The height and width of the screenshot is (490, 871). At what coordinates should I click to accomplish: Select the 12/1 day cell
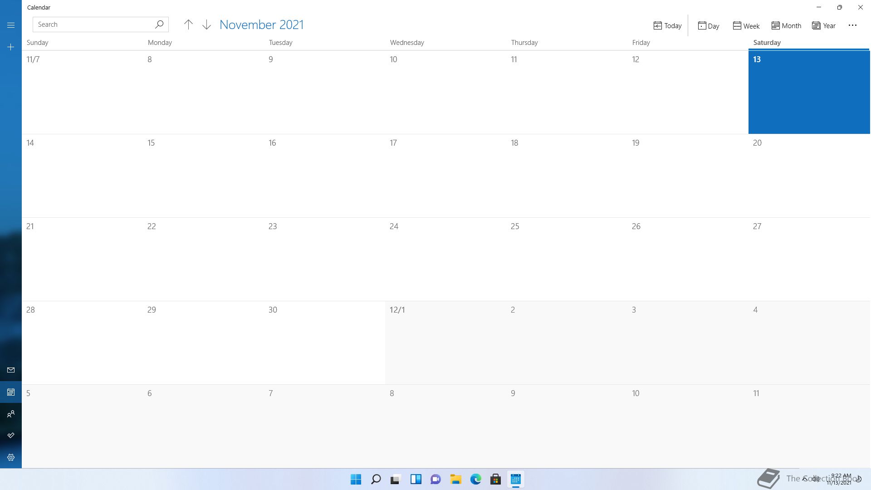[x=445, y=343]
